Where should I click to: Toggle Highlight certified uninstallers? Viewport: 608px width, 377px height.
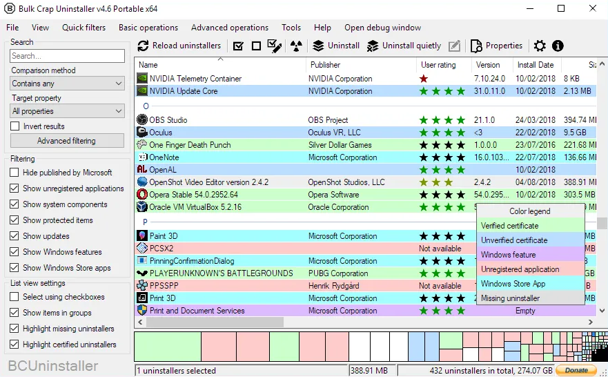coord(14,345)
